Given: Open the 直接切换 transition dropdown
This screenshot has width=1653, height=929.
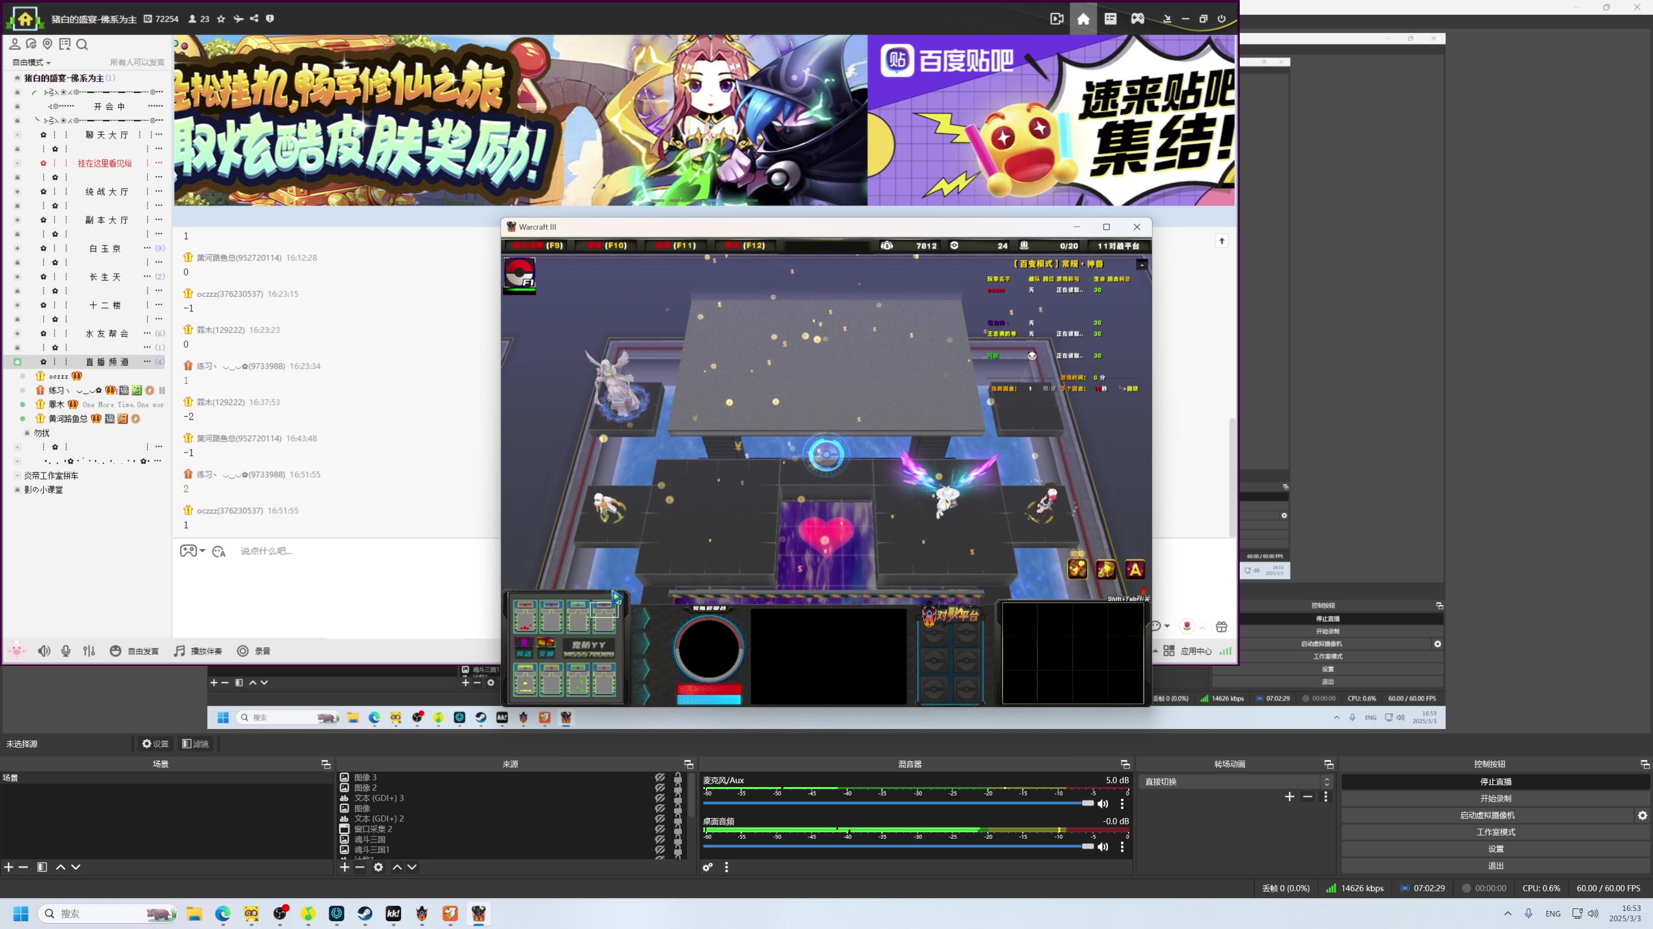Looking at the screenshot, I should (1236, 781).
